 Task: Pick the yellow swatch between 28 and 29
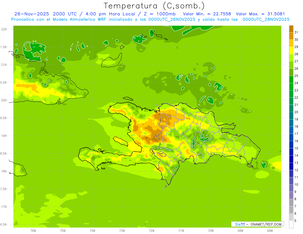click(x=291, y=50)
